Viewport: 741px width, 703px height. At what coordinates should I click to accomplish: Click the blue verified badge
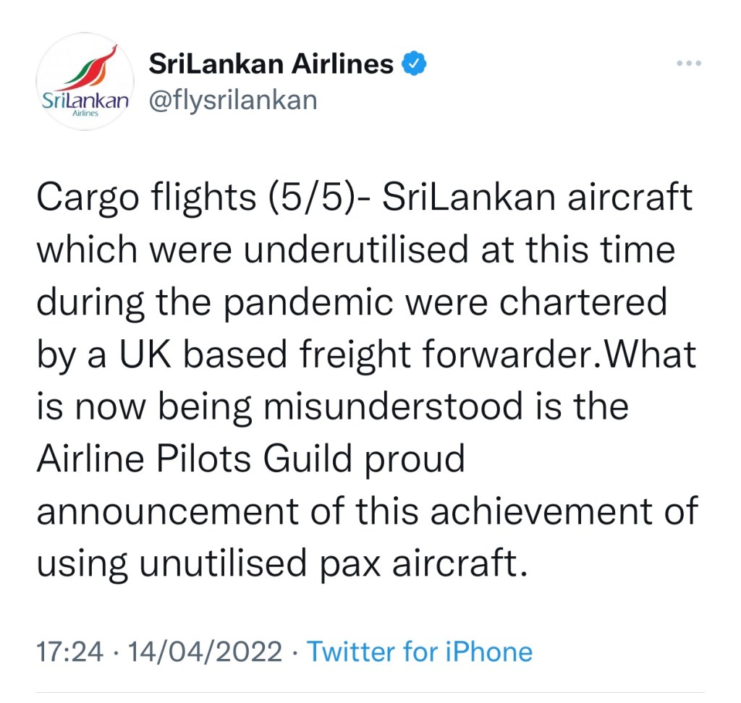(x=414, y=64)
